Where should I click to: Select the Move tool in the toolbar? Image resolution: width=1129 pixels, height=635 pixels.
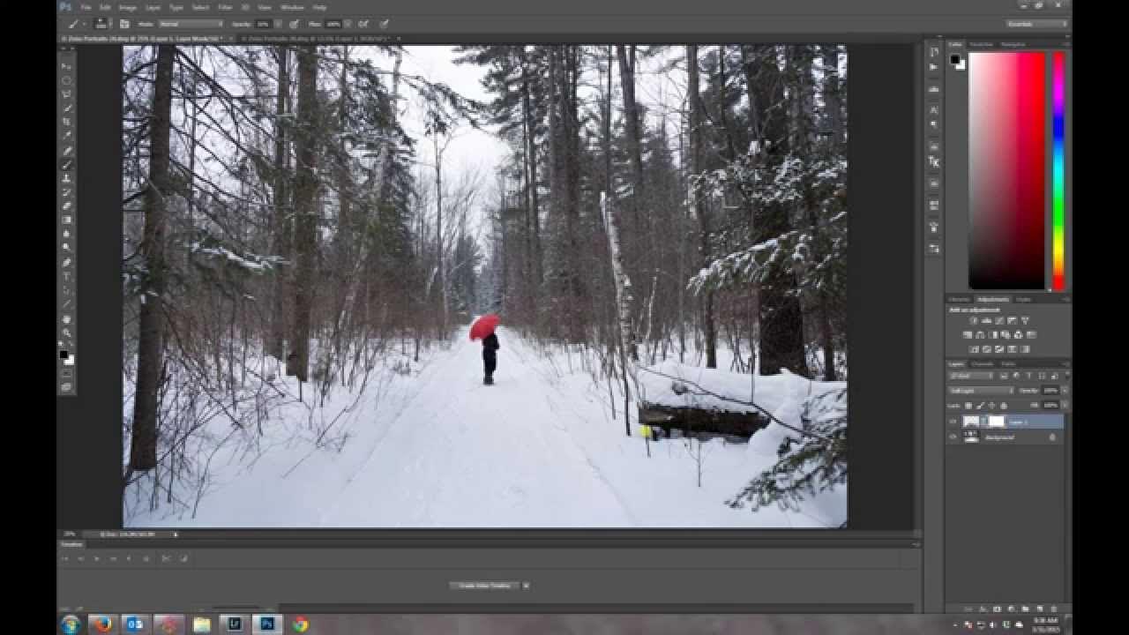coord(67,66)
